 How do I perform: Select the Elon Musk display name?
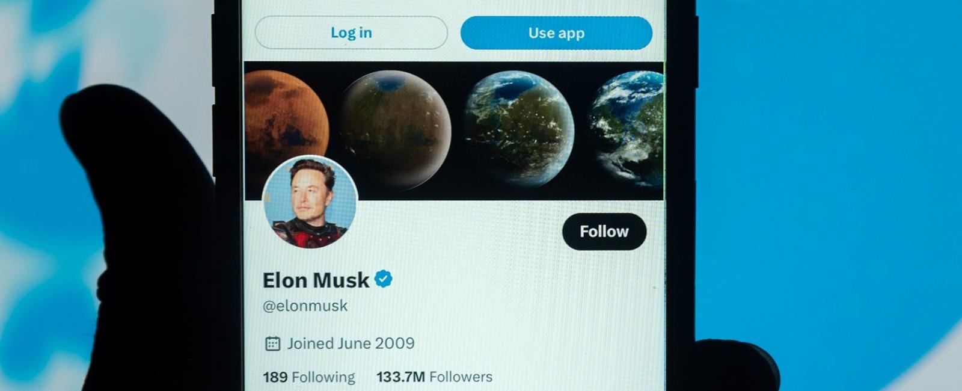point(316,280)
